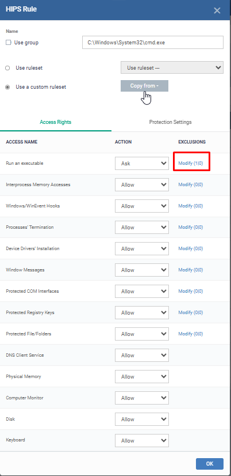Screen dimensions: 231x476
Task: Tick the Use group checkbox
Action: (9, 43)
